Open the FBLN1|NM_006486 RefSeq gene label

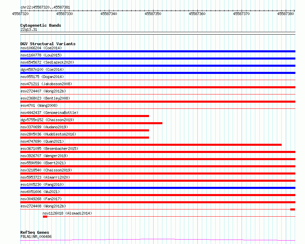36,236
